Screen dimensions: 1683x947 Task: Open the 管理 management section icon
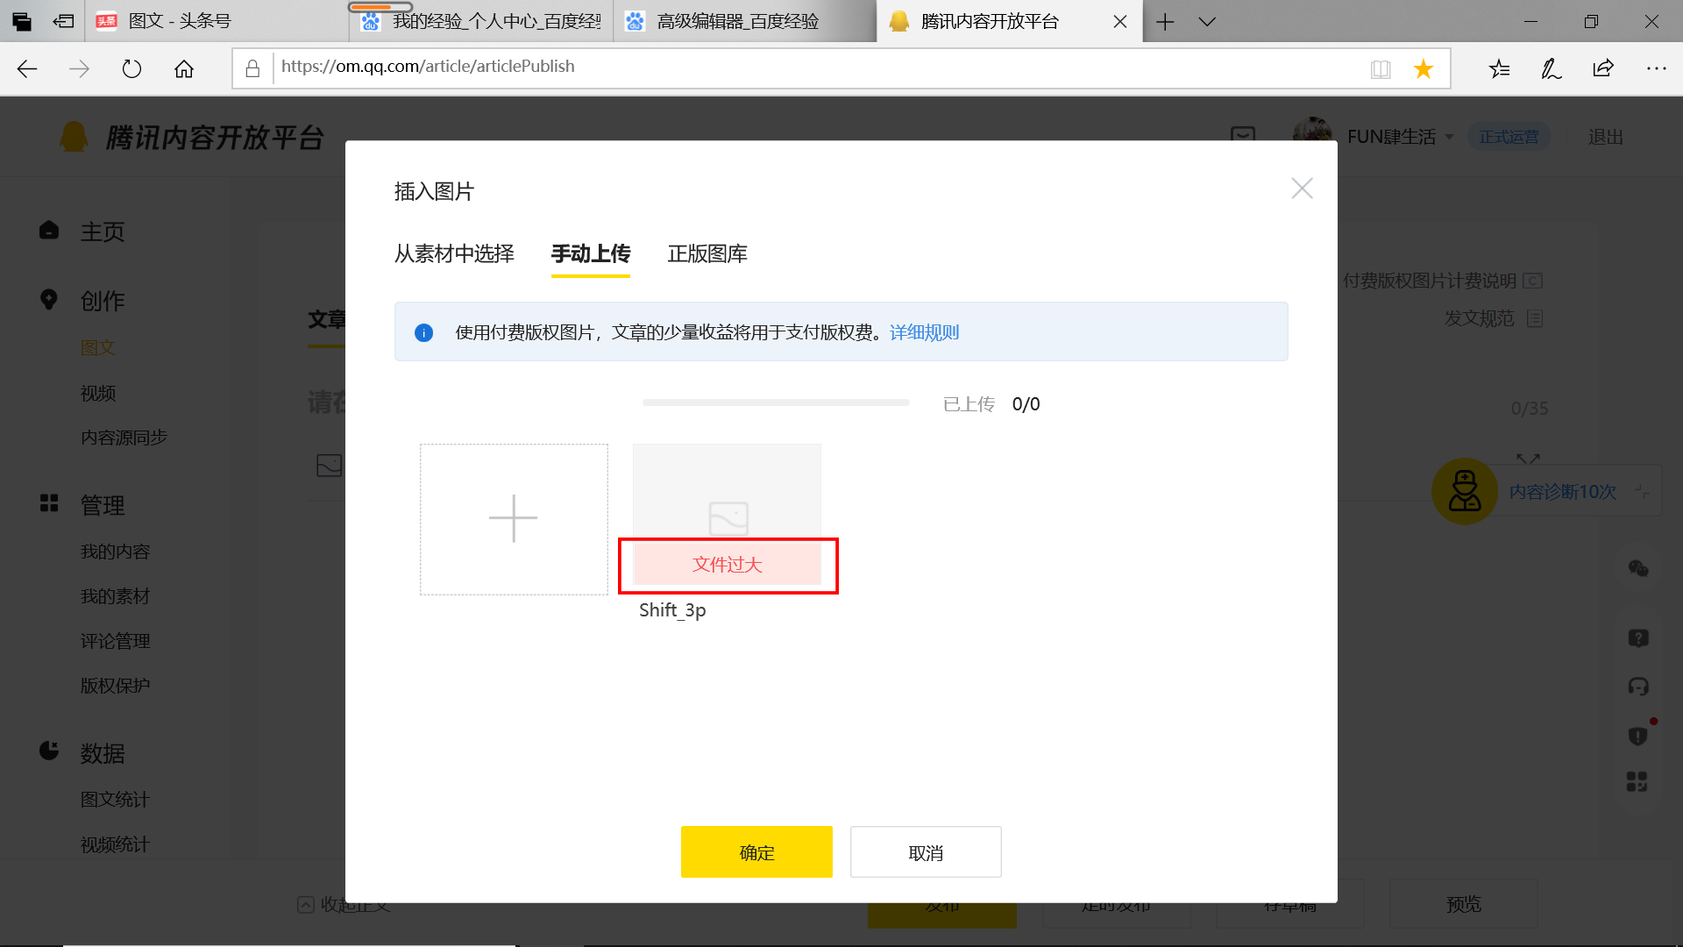[x=48, y=503]
